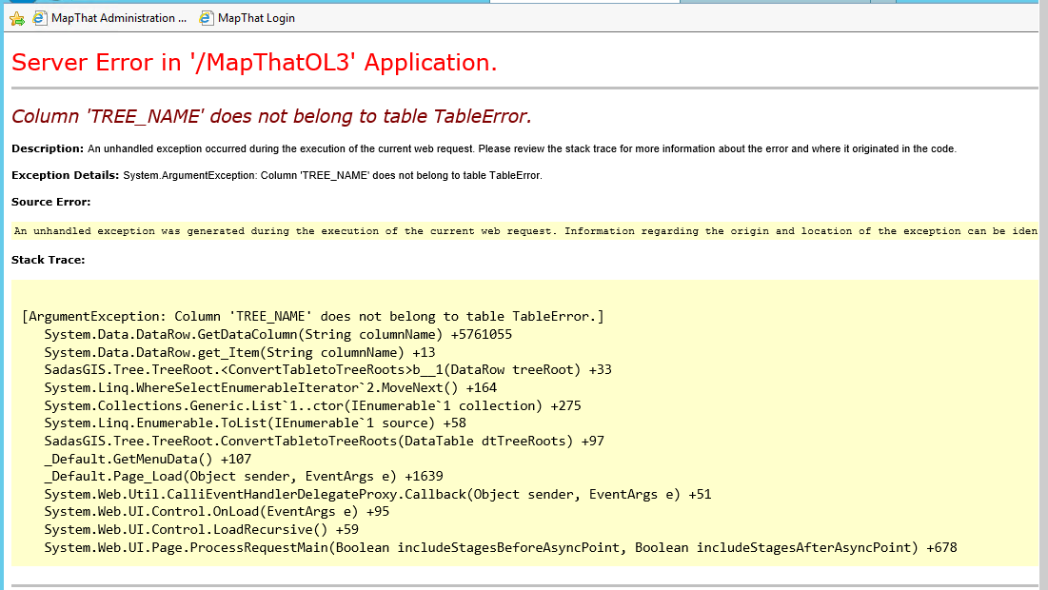Open the MapThat Login favorite link

[256, 18]
